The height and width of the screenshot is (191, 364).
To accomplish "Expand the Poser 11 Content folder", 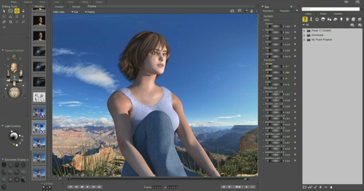I will tap(304, 31).
